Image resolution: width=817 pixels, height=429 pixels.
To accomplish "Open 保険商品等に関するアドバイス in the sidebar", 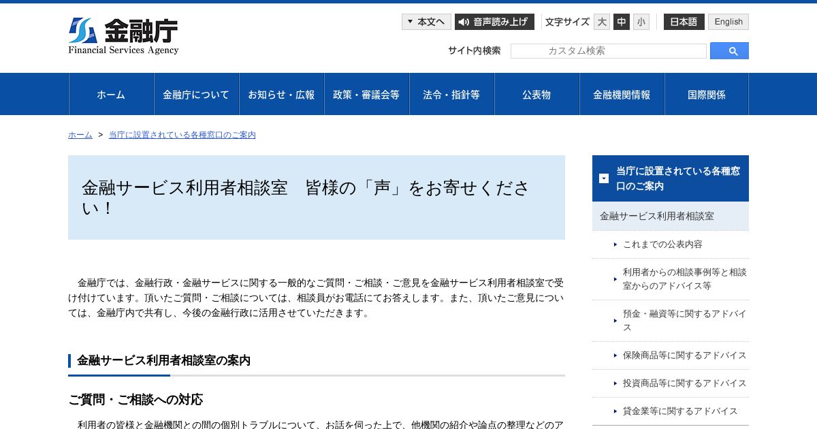I will pyautogui.click(x=684, y=355).
